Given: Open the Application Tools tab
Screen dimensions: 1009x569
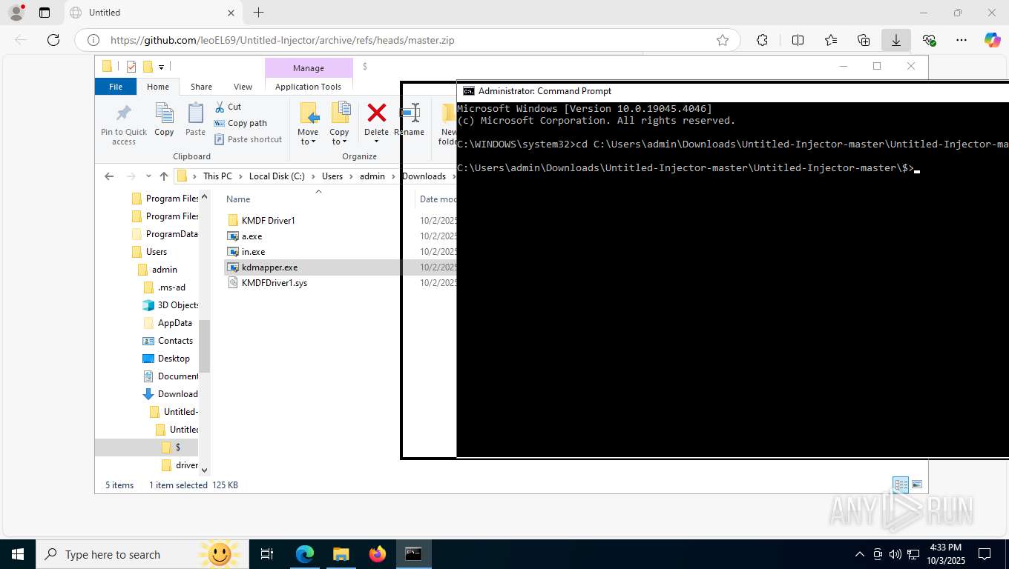Looking at the screenshot, I should click(308, 87).
